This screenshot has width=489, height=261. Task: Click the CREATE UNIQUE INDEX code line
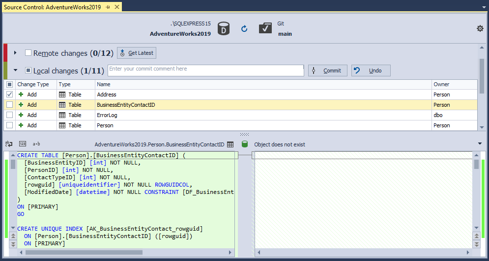point(110,229)
